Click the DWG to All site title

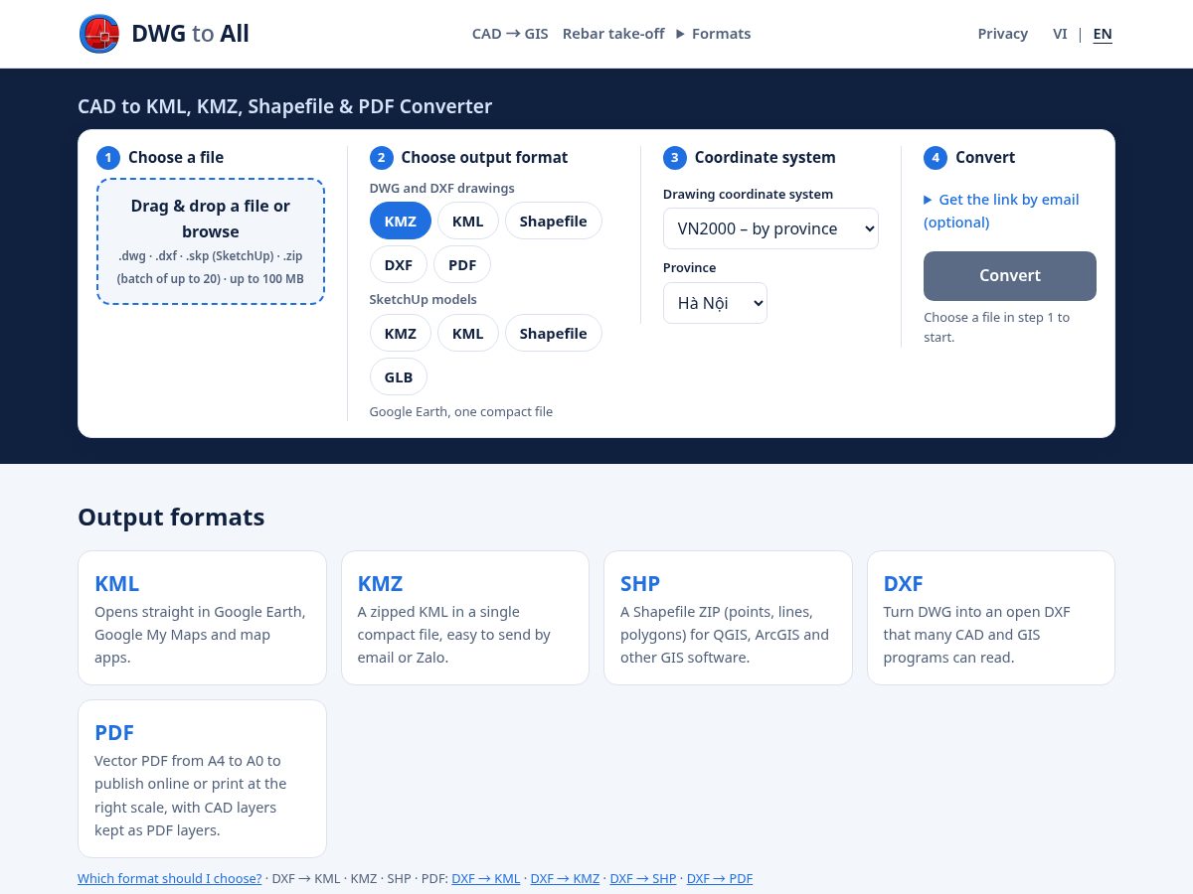[190, 34]
